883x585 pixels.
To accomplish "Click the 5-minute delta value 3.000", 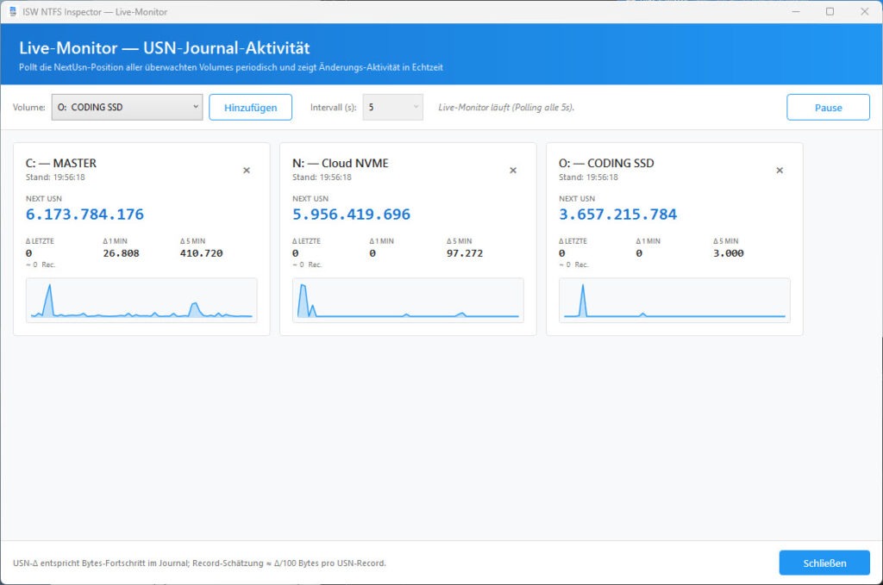I will (x=728, y=253).
